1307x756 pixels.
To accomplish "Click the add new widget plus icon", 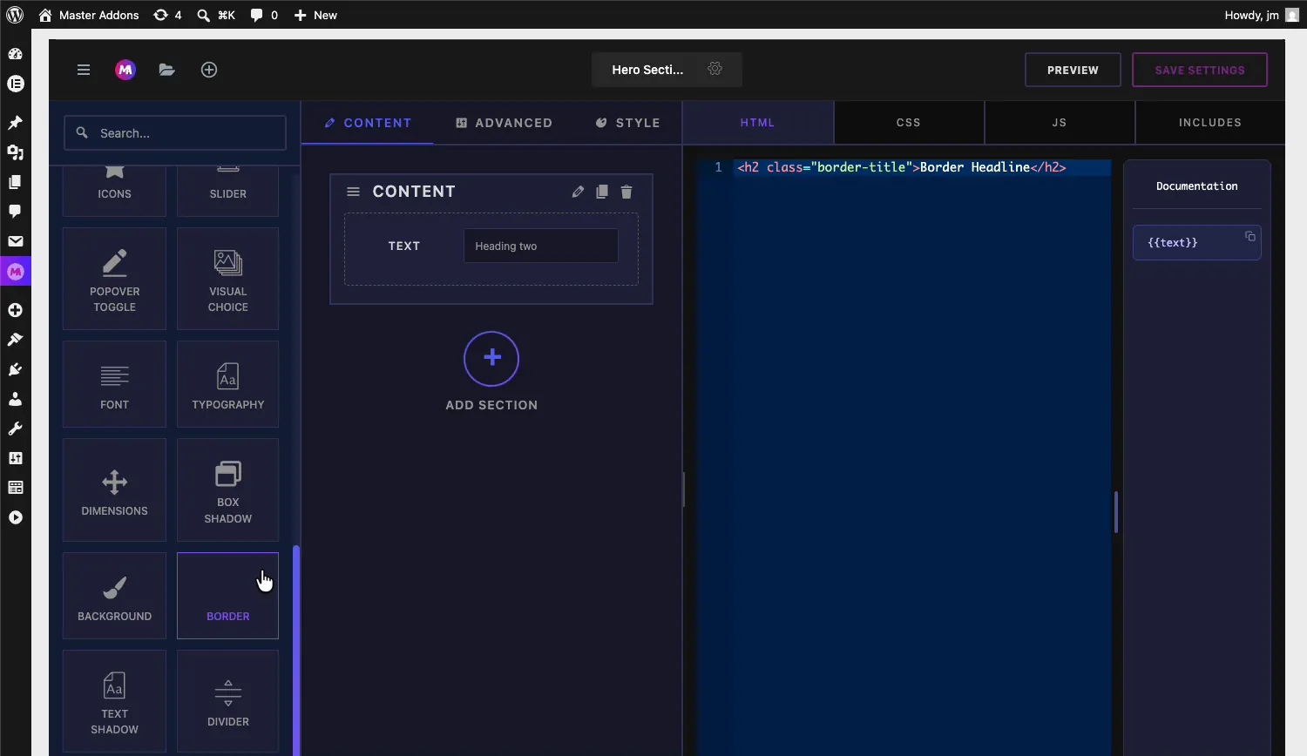I will click(x=209, y=70).
